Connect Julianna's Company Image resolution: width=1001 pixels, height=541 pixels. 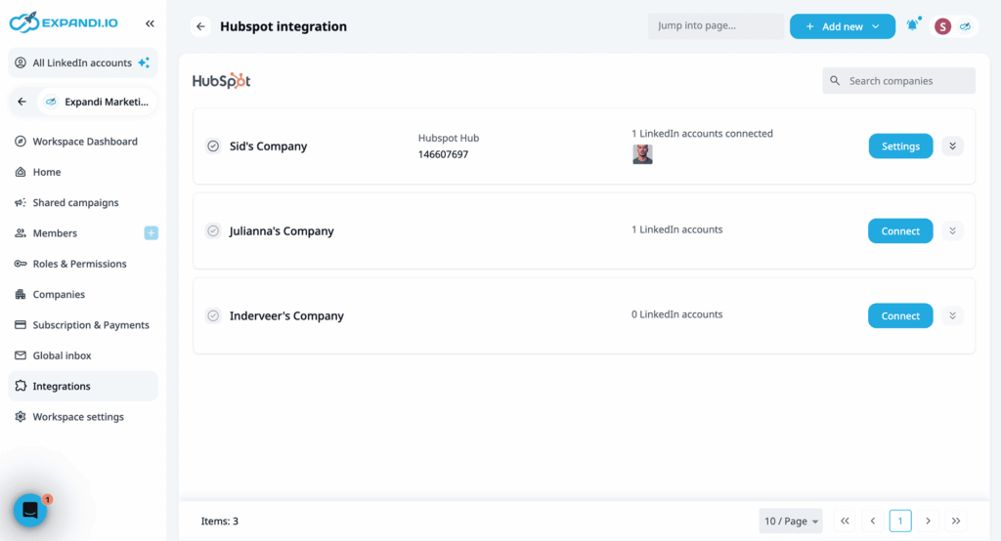click(900, 230)
